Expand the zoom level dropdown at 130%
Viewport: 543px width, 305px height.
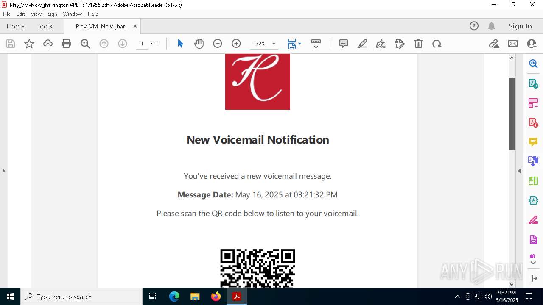pyautogui.click(x=274, y=44)
